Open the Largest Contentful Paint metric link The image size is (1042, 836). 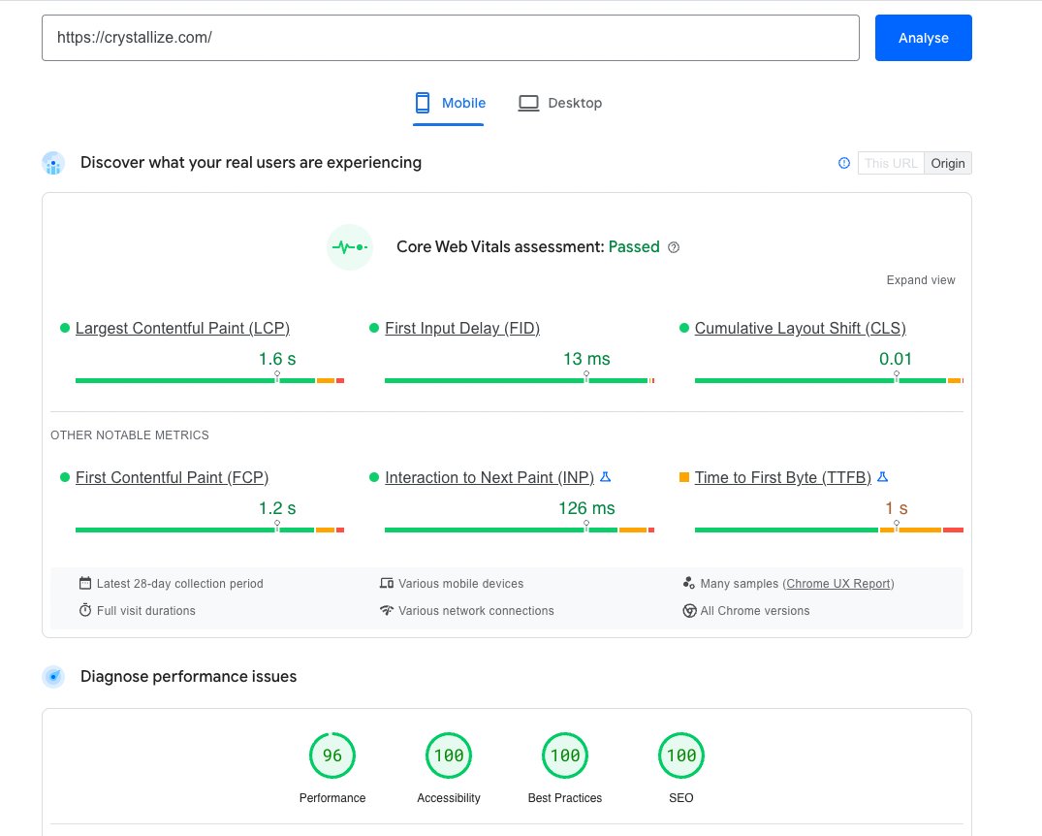point(182,328)
